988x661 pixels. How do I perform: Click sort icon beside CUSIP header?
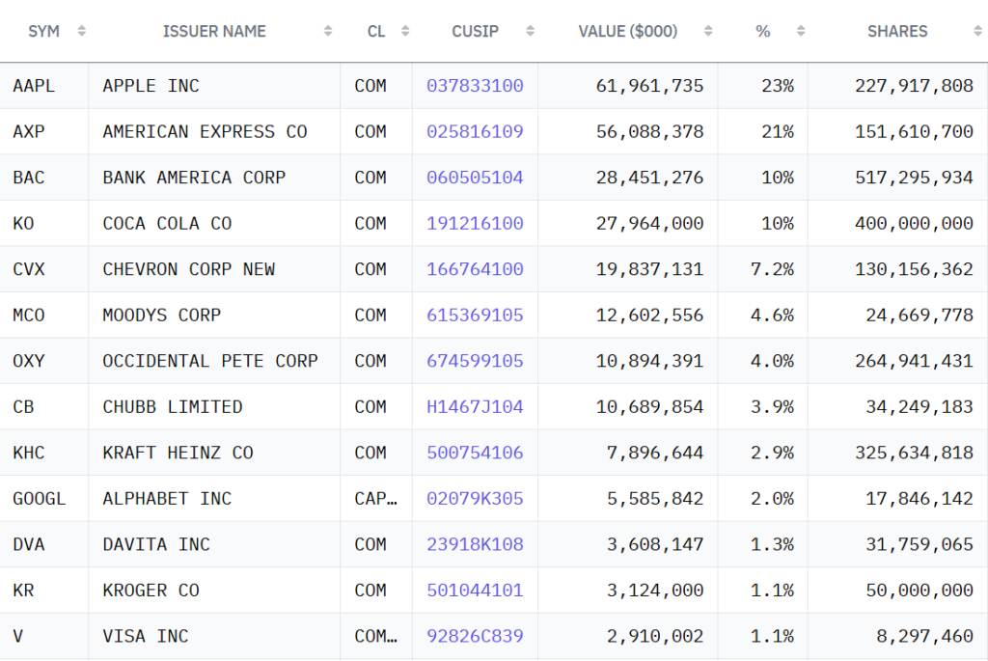(530, 31)
